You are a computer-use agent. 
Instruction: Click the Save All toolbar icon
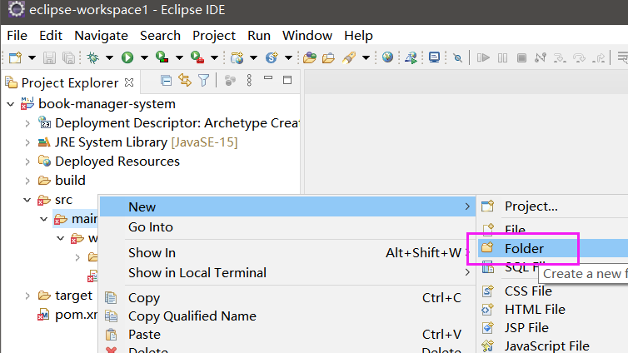coord(69,58)
